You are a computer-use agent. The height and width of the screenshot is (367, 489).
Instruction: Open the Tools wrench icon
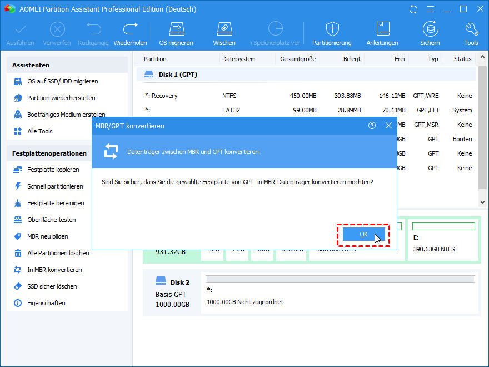point(471,34)
